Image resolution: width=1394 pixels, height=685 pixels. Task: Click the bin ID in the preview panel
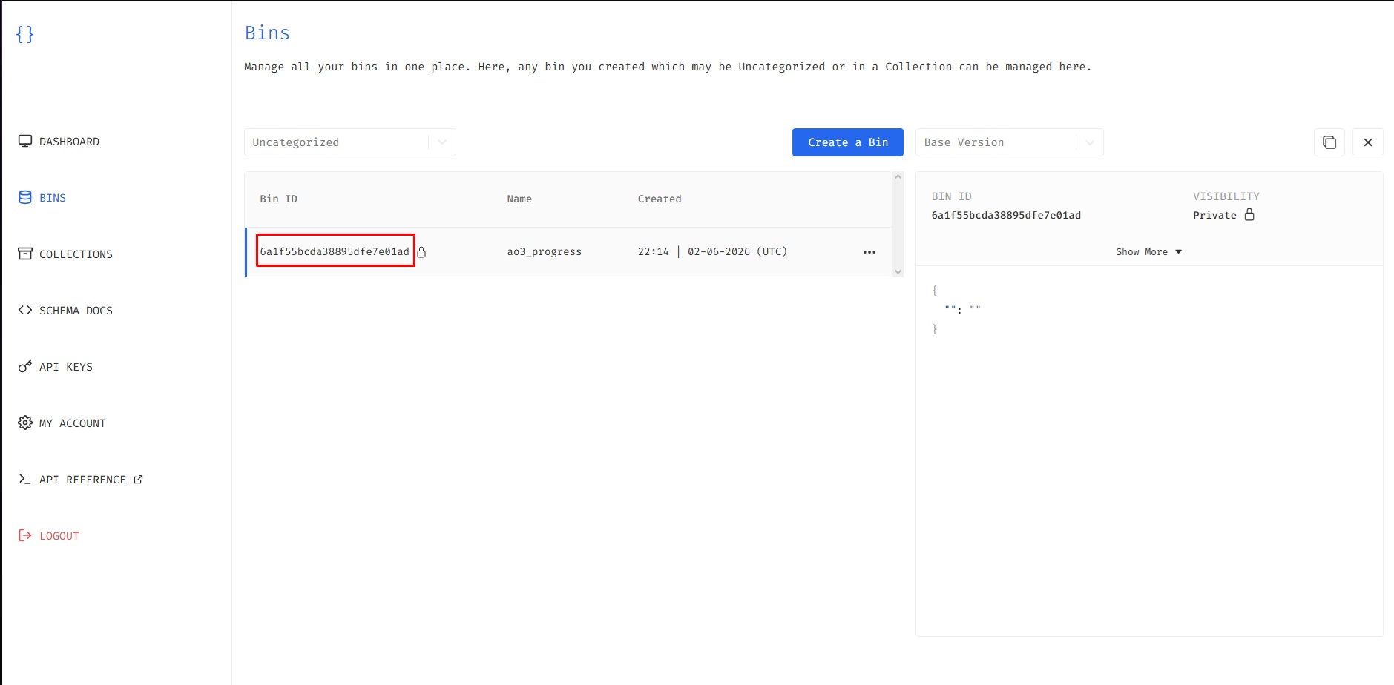coord(1006,215)
